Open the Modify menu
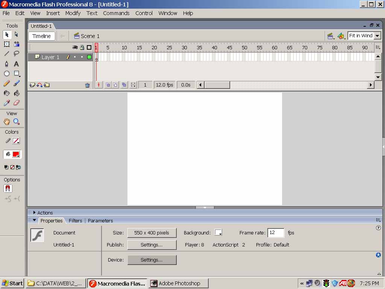The height and width of the screenshot is (289, 385). coord(73,13)
